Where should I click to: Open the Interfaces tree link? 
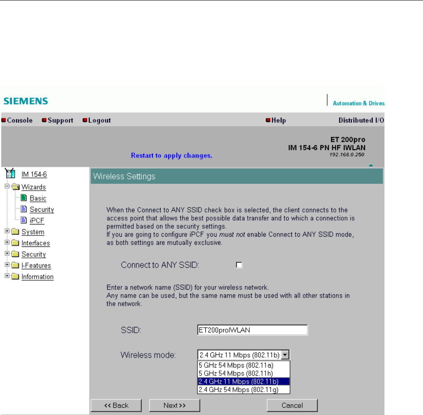click(36, 243)
